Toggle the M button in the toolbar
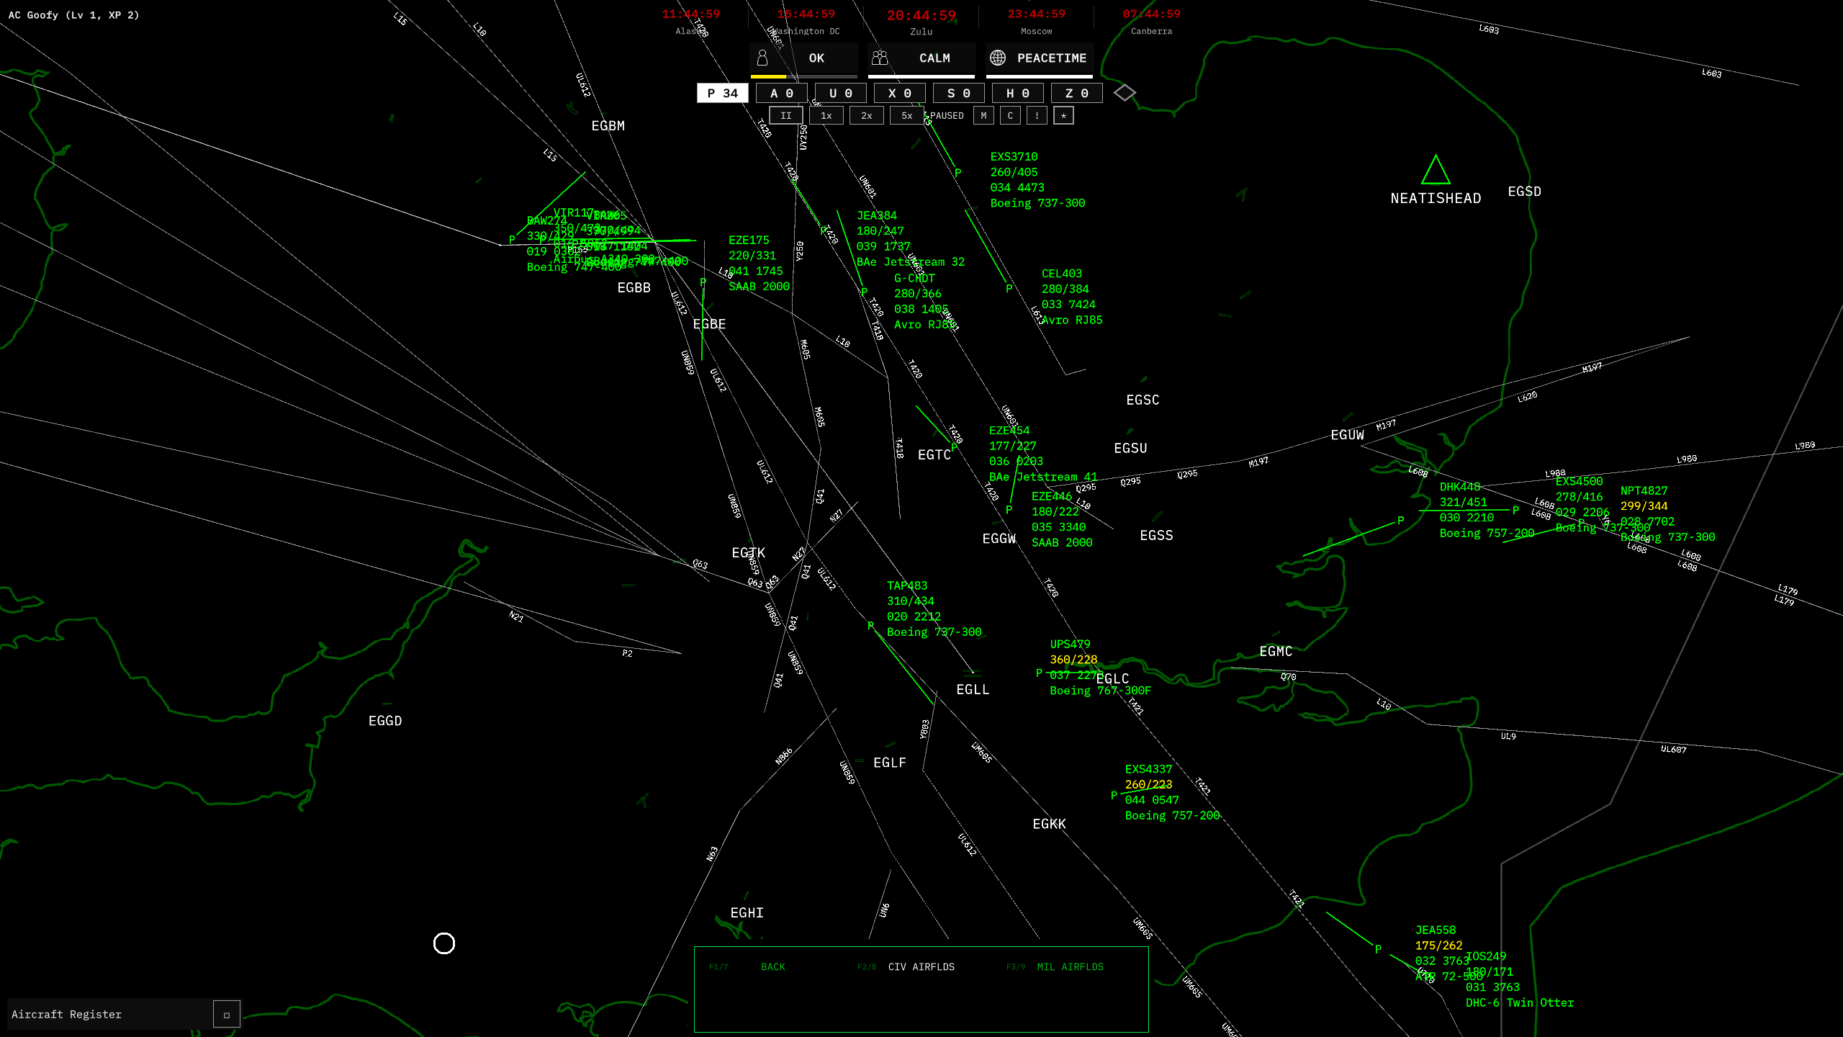The image size is (1843, 1037). point(983,115)
